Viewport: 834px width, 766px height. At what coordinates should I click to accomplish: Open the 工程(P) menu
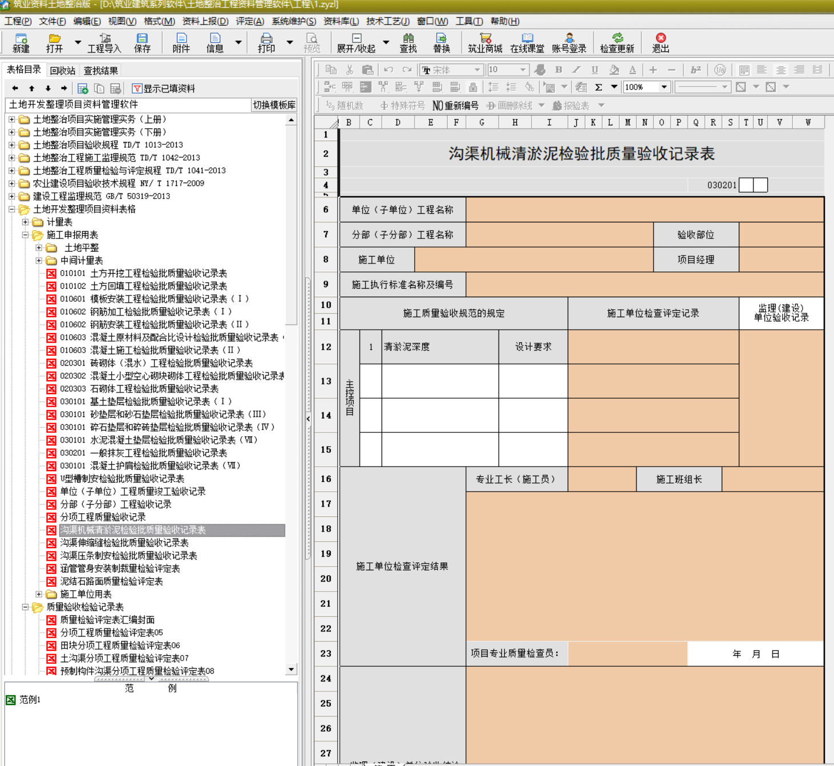point(18,21)
